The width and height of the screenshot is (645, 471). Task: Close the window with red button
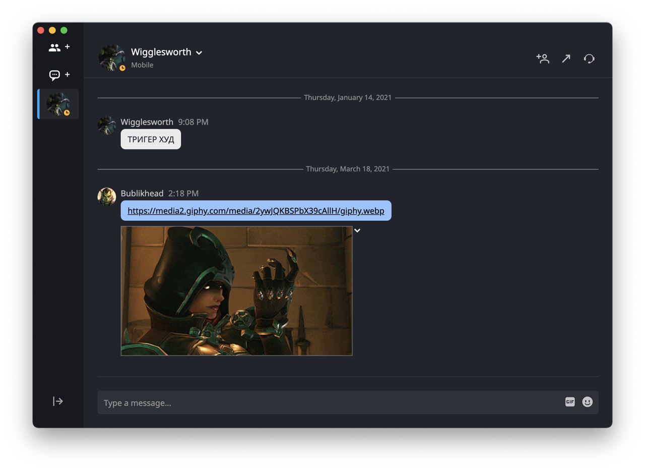41,30
